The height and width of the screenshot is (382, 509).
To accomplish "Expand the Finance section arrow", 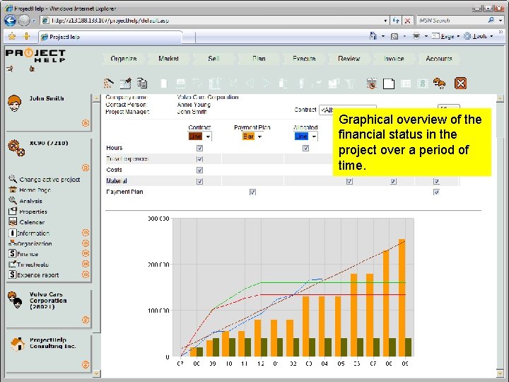I will (86, 253).
